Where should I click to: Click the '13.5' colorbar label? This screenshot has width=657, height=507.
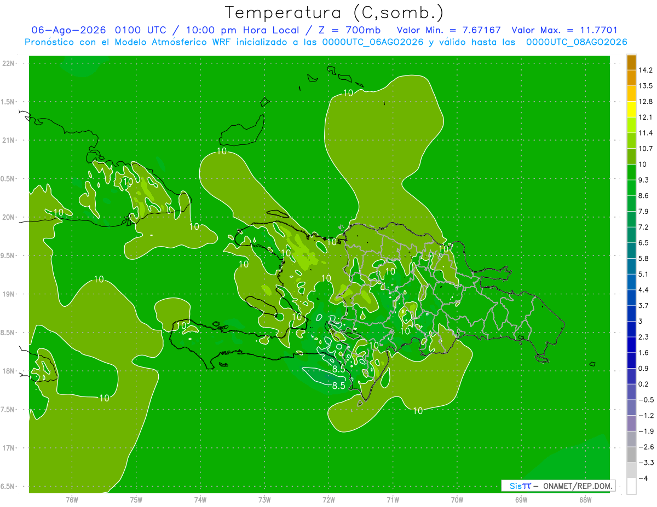[645, 86]
